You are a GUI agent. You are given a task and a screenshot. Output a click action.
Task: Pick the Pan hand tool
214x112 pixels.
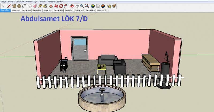[x=77, y=6]
